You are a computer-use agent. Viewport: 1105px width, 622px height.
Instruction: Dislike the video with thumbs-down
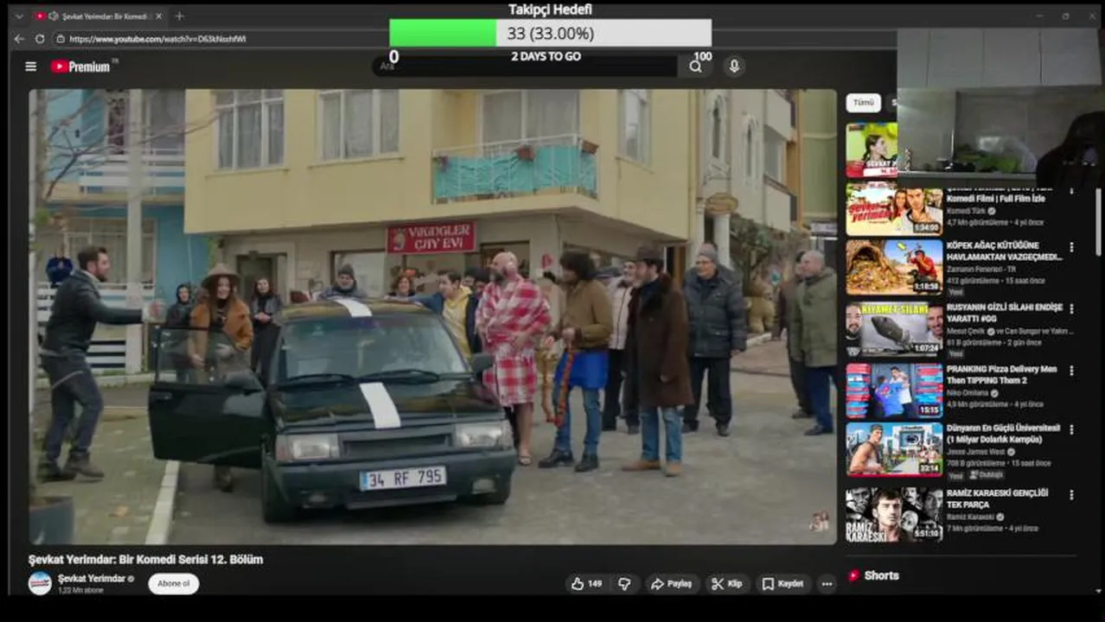(x=624, y=584)
